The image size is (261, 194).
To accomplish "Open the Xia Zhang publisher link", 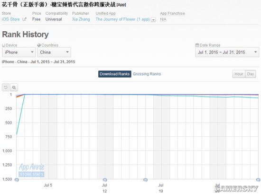I will click(x=81, y=19).
